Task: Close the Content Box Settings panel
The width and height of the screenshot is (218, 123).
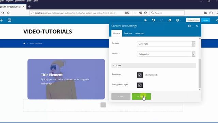Action: tap(197, 26)
